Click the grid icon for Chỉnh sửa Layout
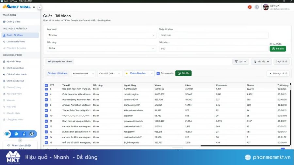294x165 pixels. 4,81
